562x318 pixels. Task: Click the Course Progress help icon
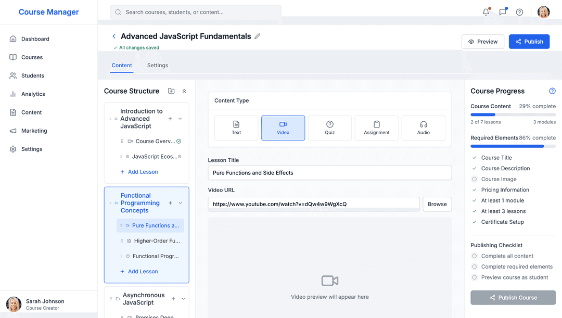[x=553, y=91]
